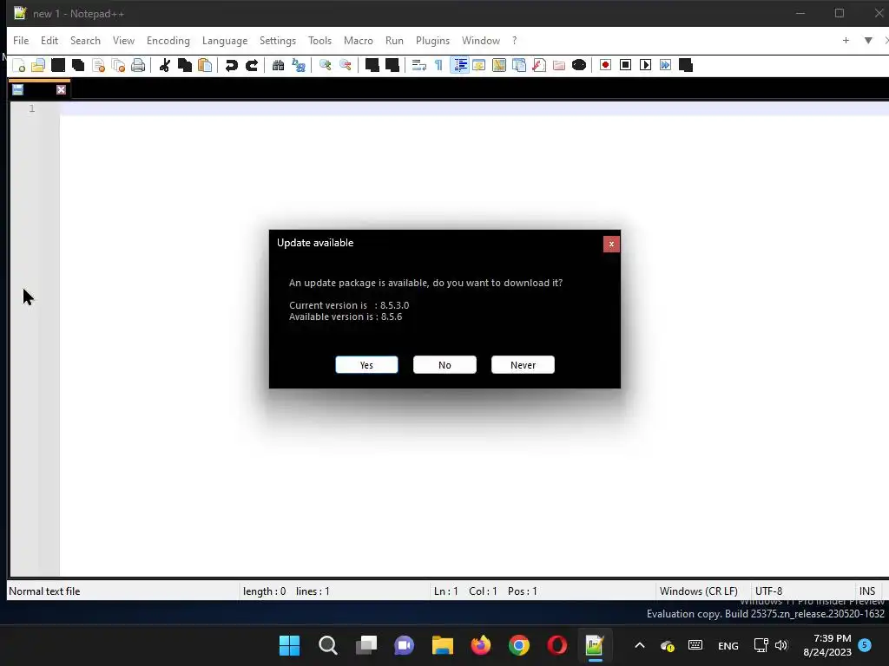Click the Zoom In magnifier icon
Viewport: 889px width, 666px height.
325,65
